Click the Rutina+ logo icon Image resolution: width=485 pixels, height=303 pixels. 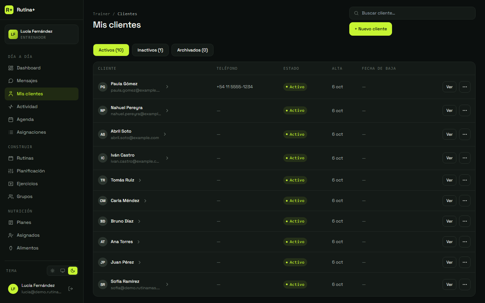[x=9, y=10]
